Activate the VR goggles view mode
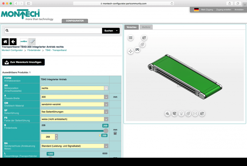Image resolution: width=247 pixels, height=166 pixels. 137,49
